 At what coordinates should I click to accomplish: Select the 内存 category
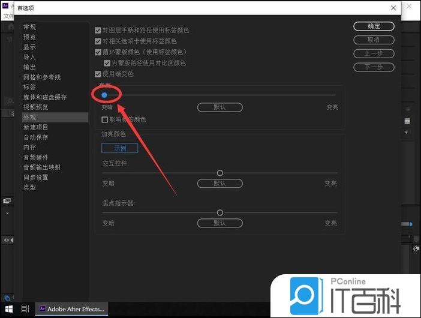tap(29, 147)
